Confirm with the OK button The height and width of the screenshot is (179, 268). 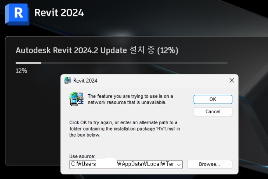[213, 99]
